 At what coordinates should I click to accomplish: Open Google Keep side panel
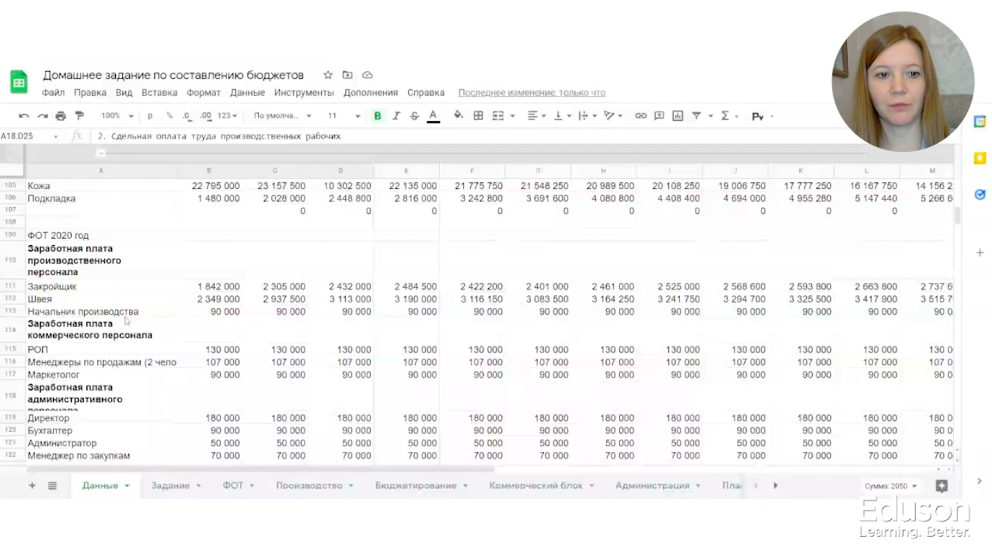(980, 159)
